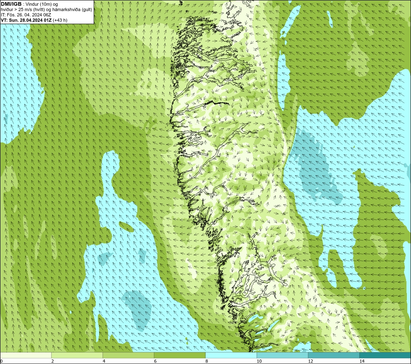411x364 pixels.
Task: Click the 'IT: Fös. 26. 04. 2024 06Z' line
Action: pyautogui.click(x=26, y=15)
